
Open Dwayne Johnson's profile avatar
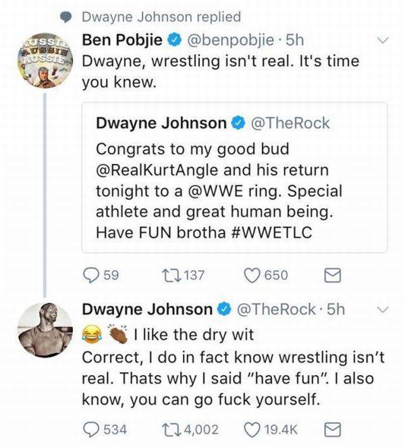click(44, 330)
